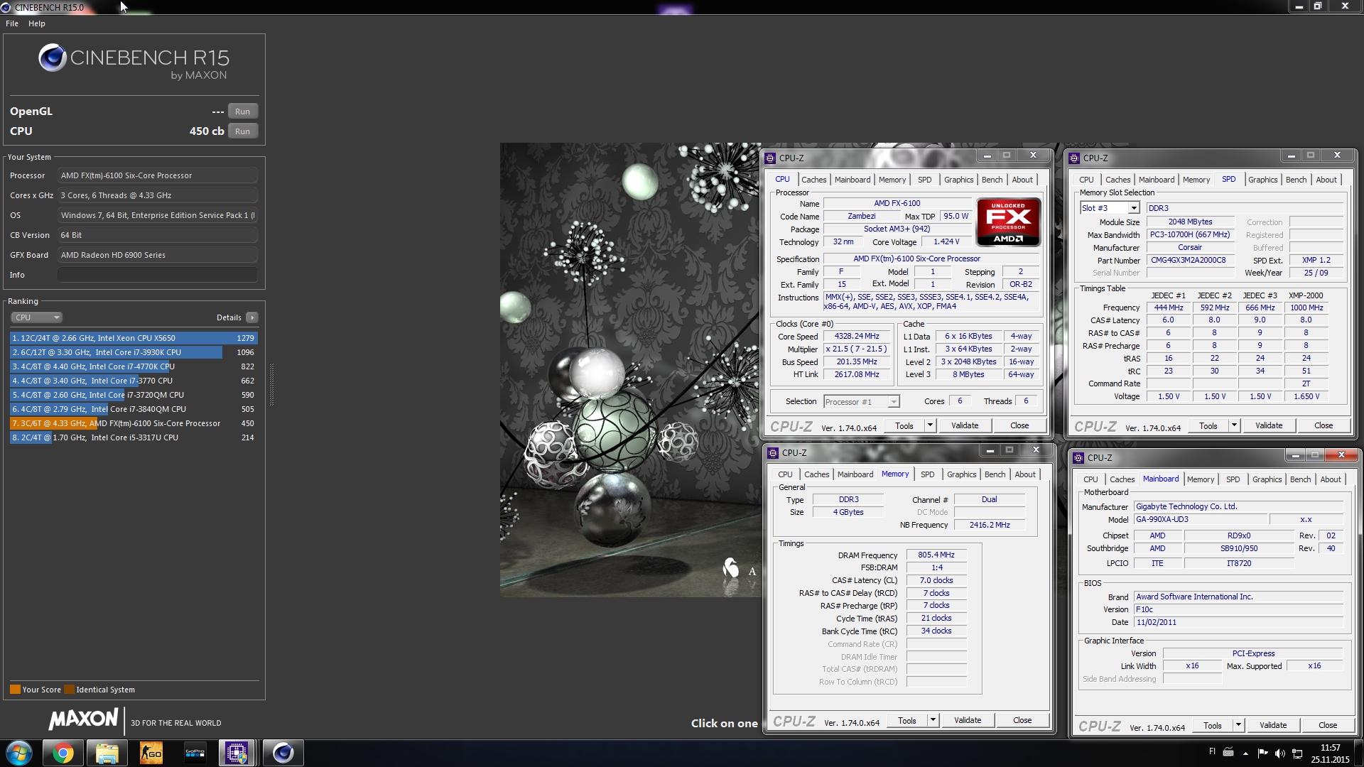Click Validate in the SPD CPU-Z window

1269,425
